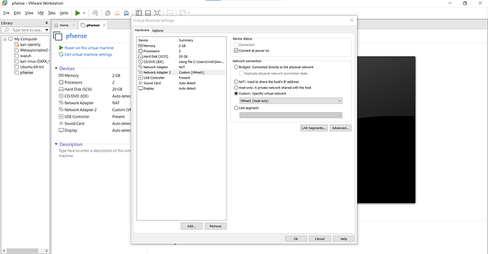Open the power options arrow next to play

click(84, 13)
